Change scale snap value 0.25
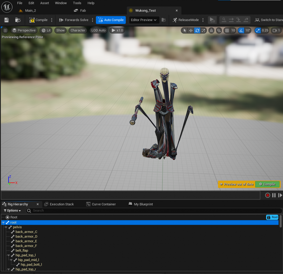 click(x=265, y=30)
